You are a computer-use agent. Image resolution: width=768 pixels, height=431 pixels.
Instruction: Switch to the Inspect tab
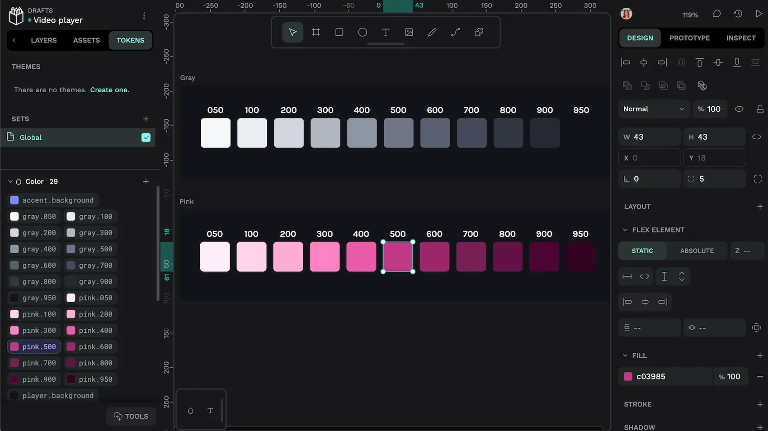pyautogui.click(x=741, y=38)
